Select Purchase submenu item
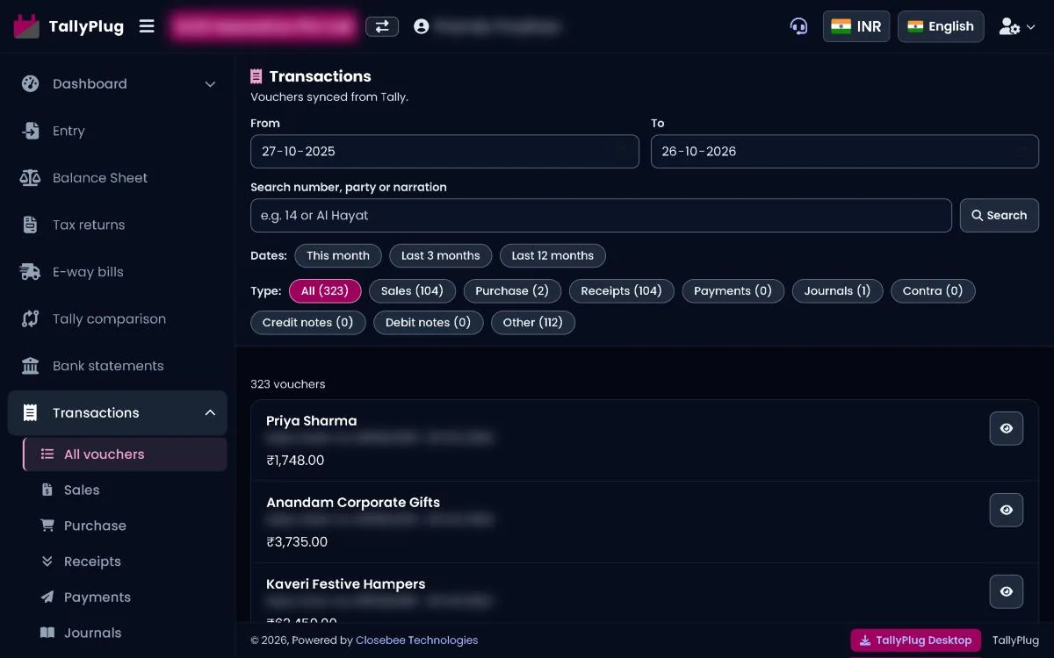 125,526
